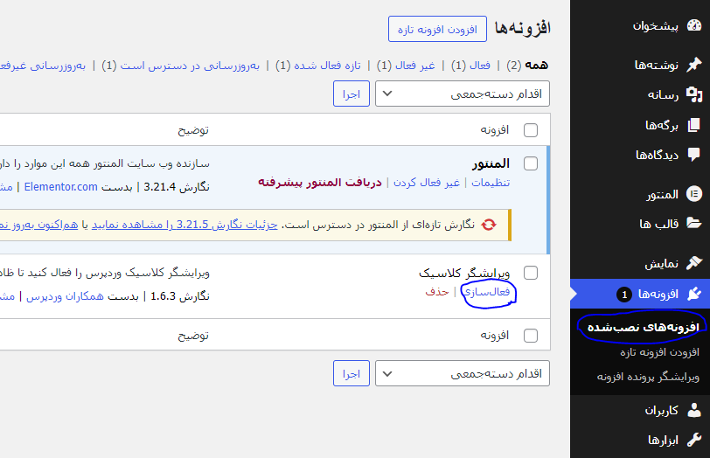710x458 pixels.
Task: Open پیشخوان menu label
Action: (x=655, y=26)
